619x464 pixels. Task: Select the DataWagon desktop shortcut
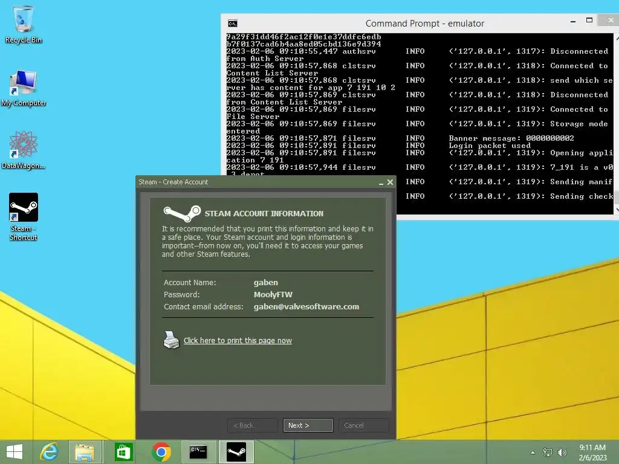(24, 150)
